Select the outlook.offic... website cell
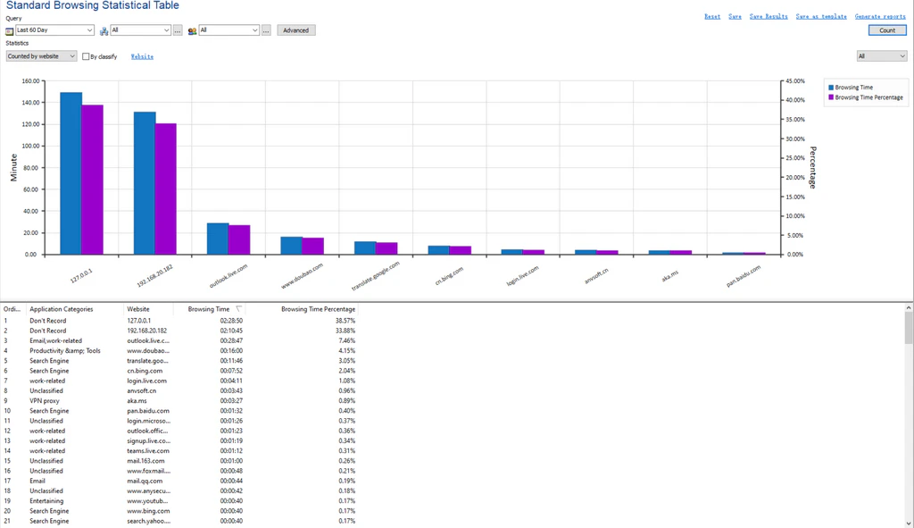This screenshot has height=528, width=914. click(x=147, y=432)
